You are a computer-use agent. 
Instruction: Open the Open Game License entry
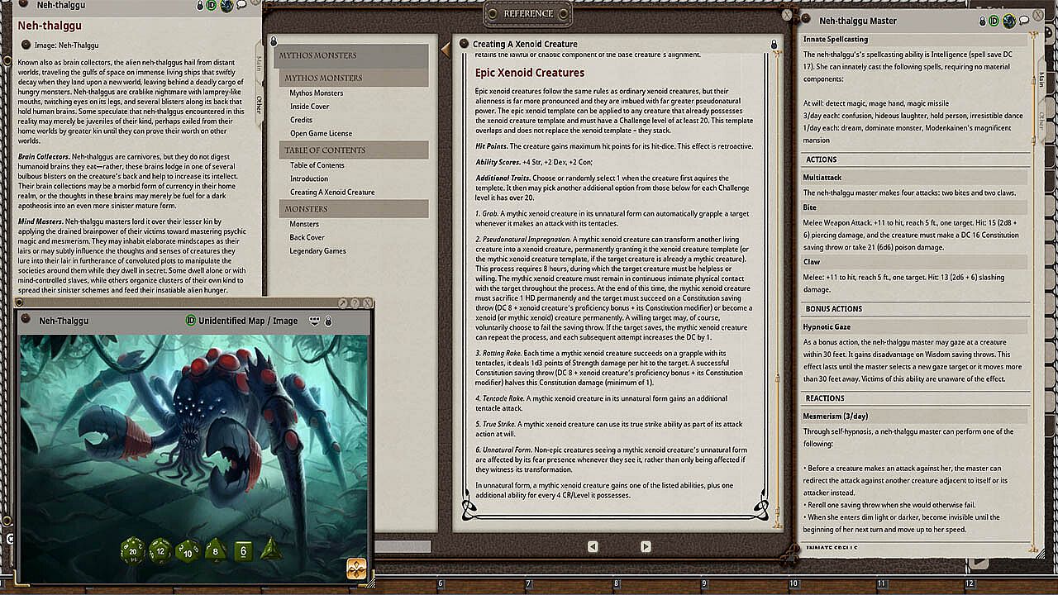click(321, 133)
